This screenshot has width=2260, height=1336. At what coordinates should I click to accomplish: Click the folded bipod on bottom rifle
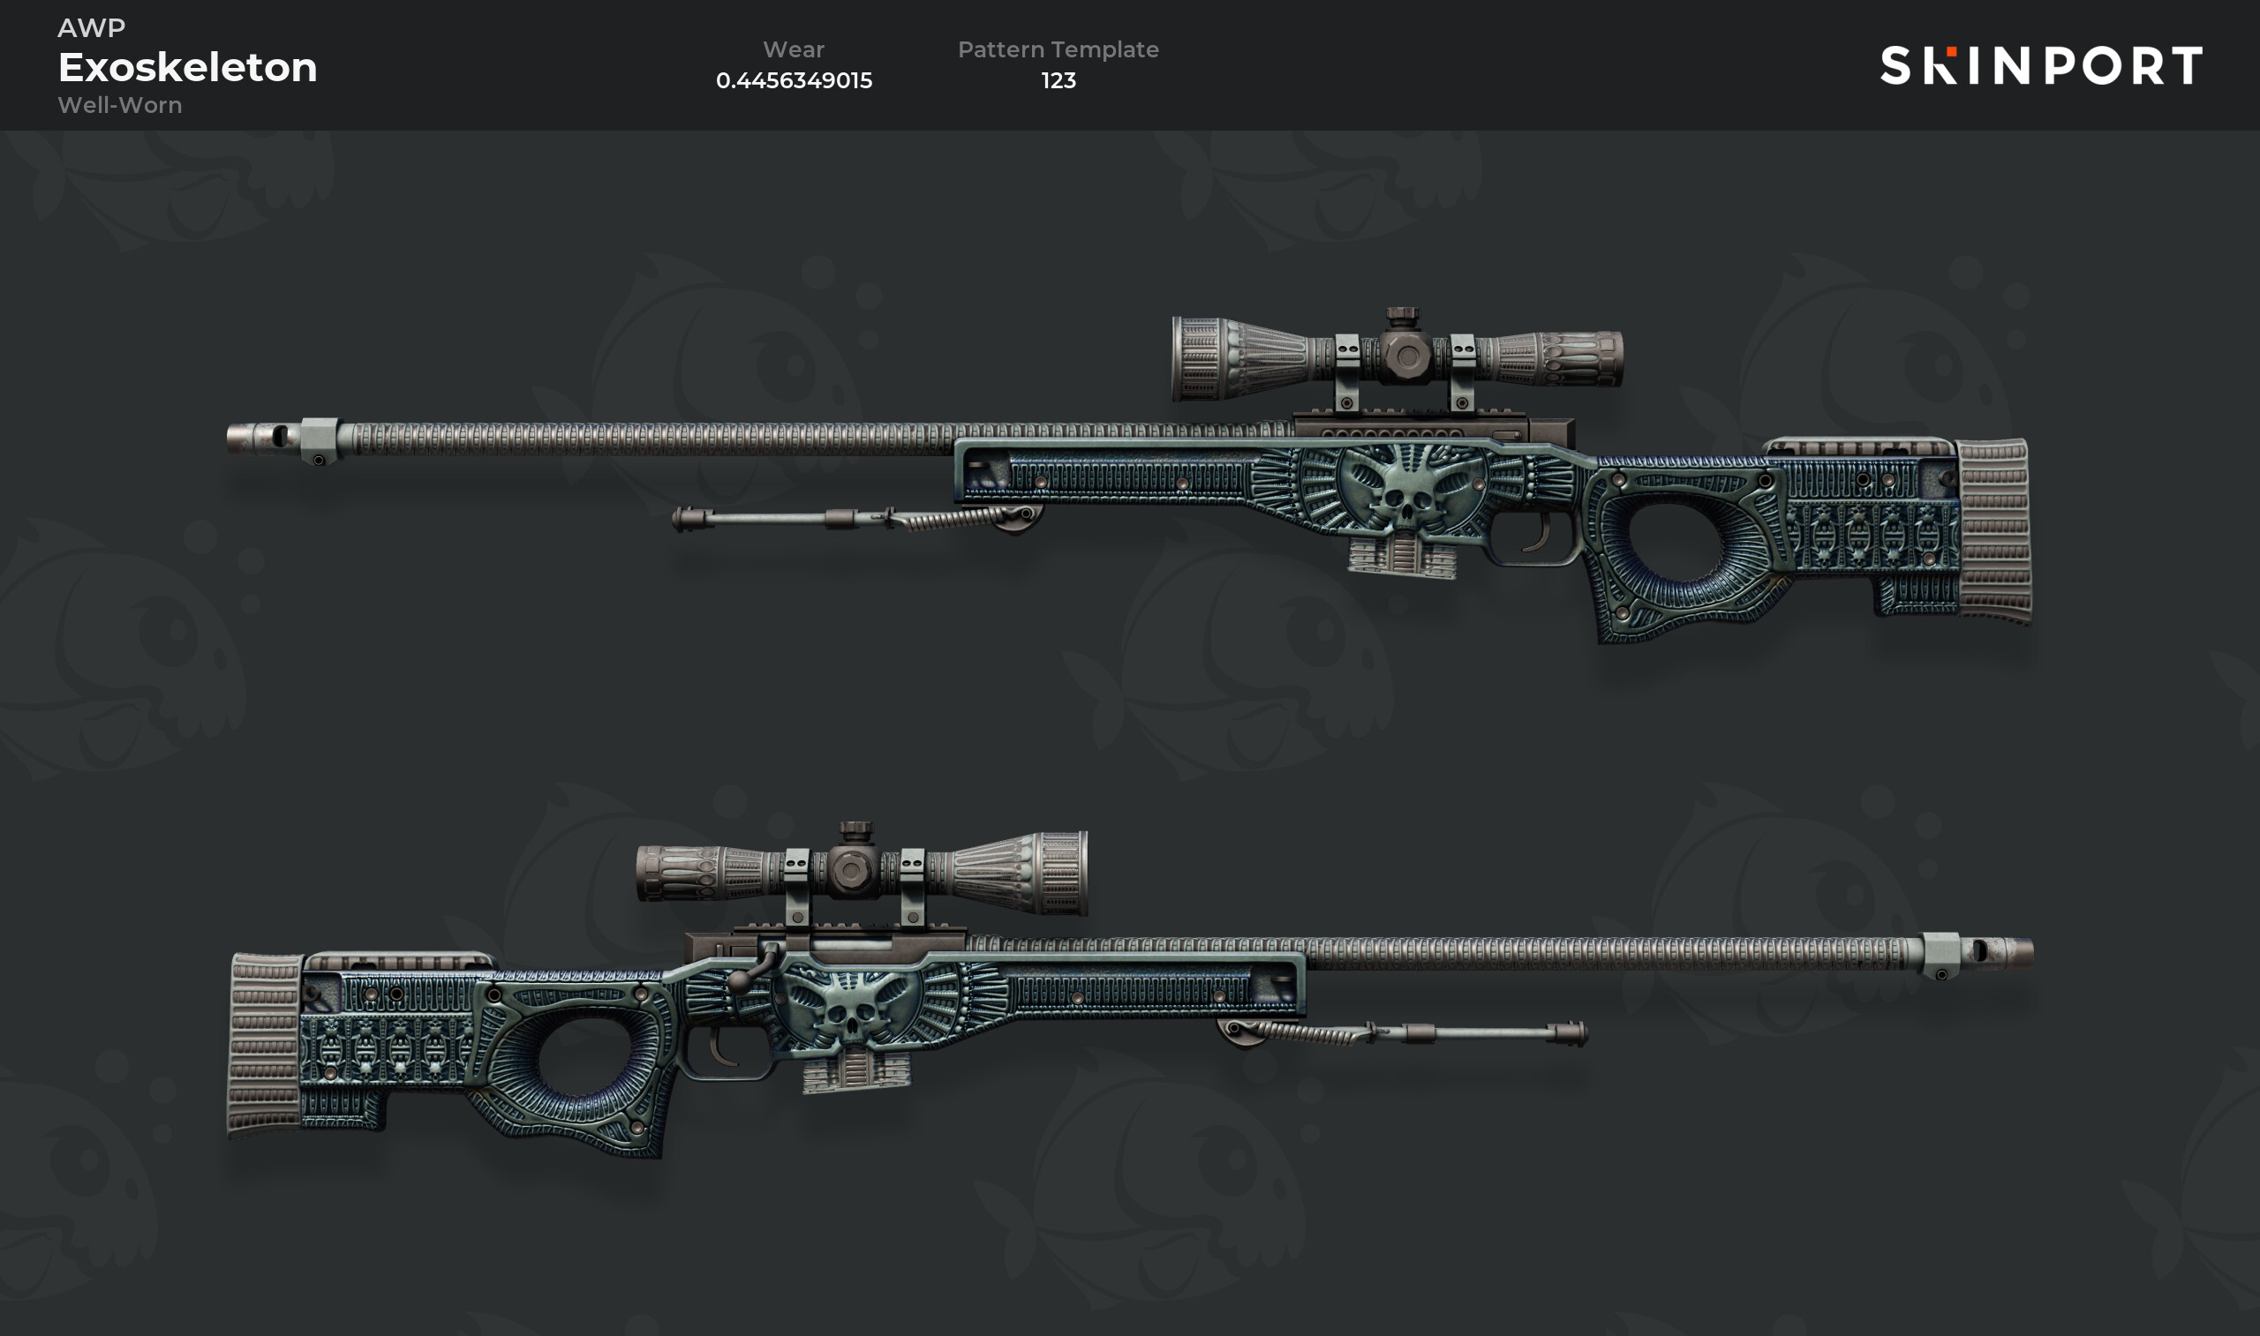tap(1402, 1032)
